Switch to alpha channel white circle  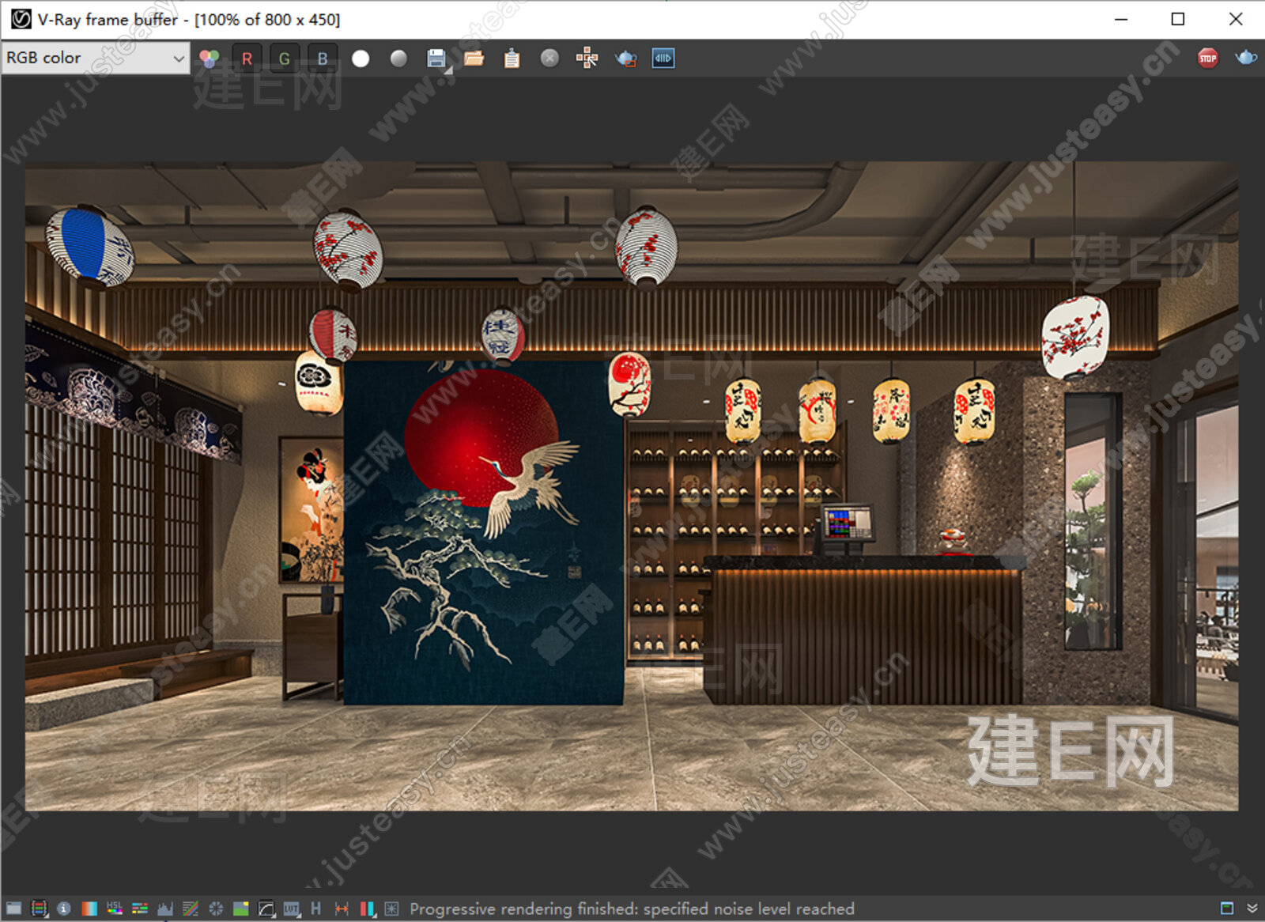[x=361, y=59]
